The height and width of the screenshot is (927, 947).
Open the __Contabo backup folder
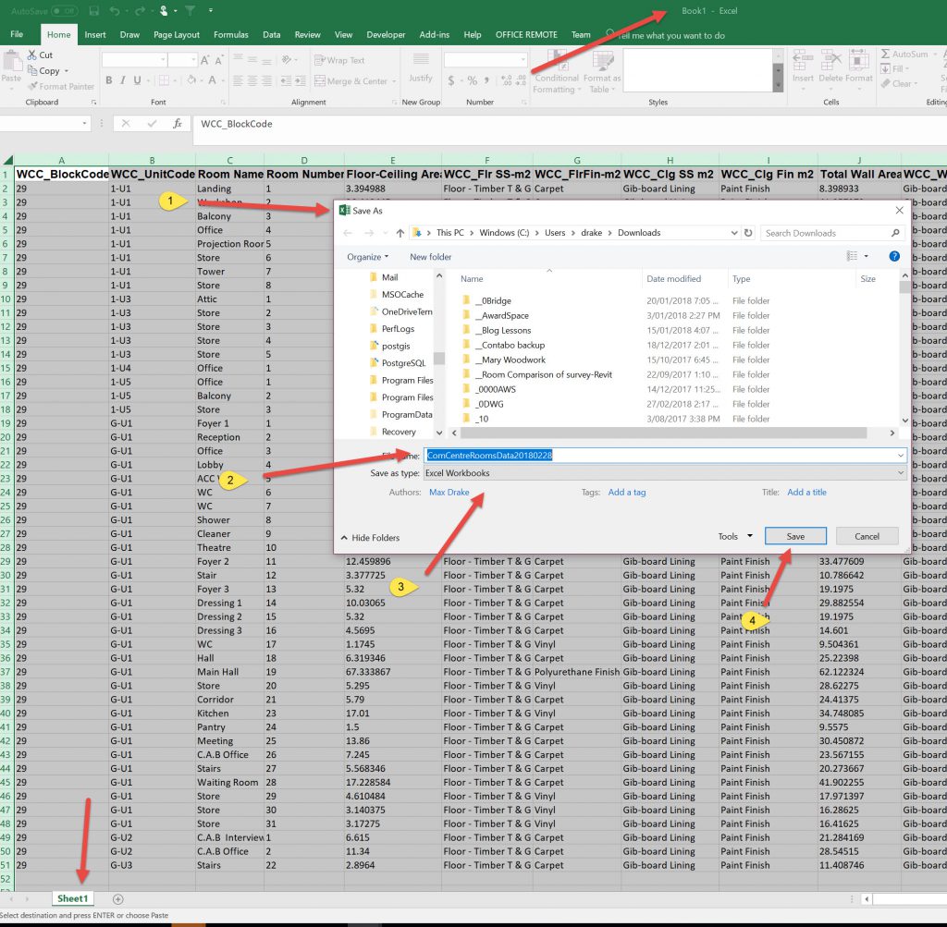pos(511,345)
